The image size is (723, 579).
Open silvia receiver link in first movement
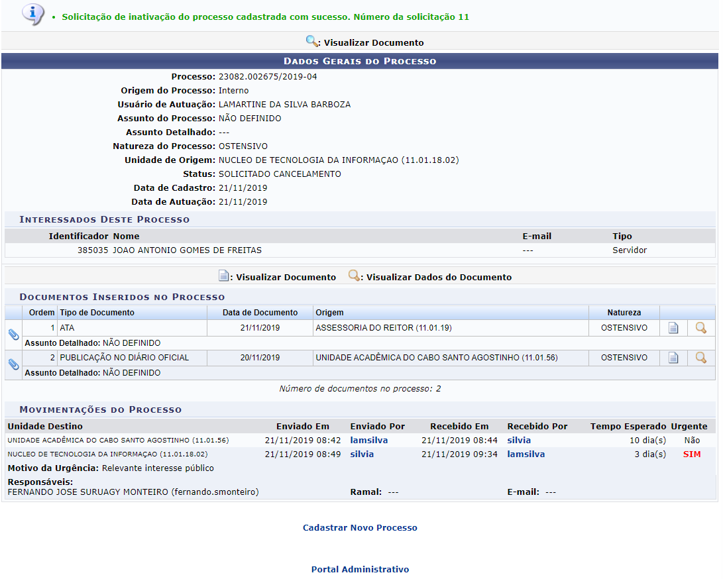coord(519,441)
